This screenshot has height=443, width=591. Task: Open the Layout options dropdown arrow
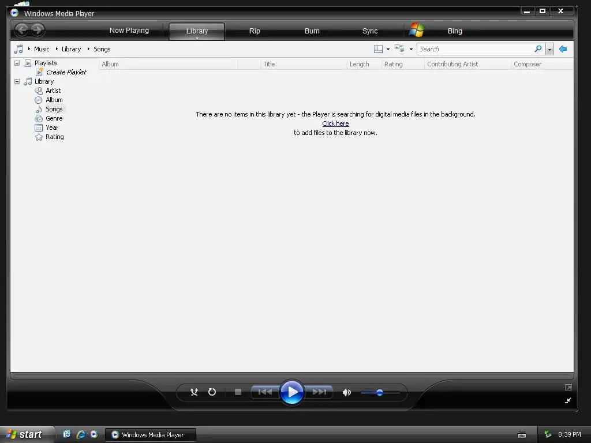(x=388, y=50)
